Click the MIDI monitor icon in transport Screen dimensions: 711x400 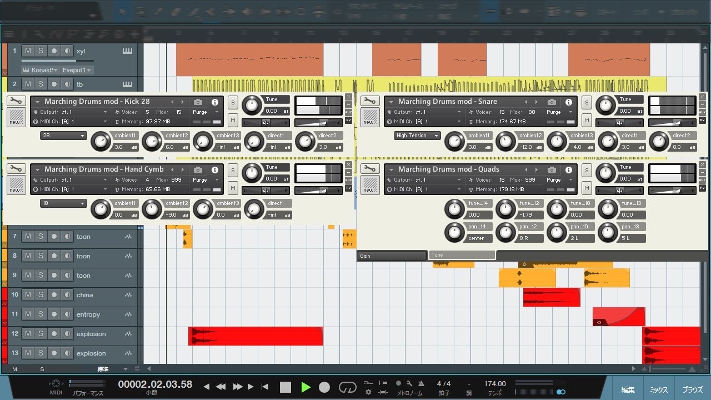click(56, 383)
